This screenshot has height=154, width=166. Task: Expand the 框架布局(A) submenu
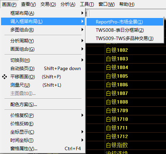click(43, 13)
